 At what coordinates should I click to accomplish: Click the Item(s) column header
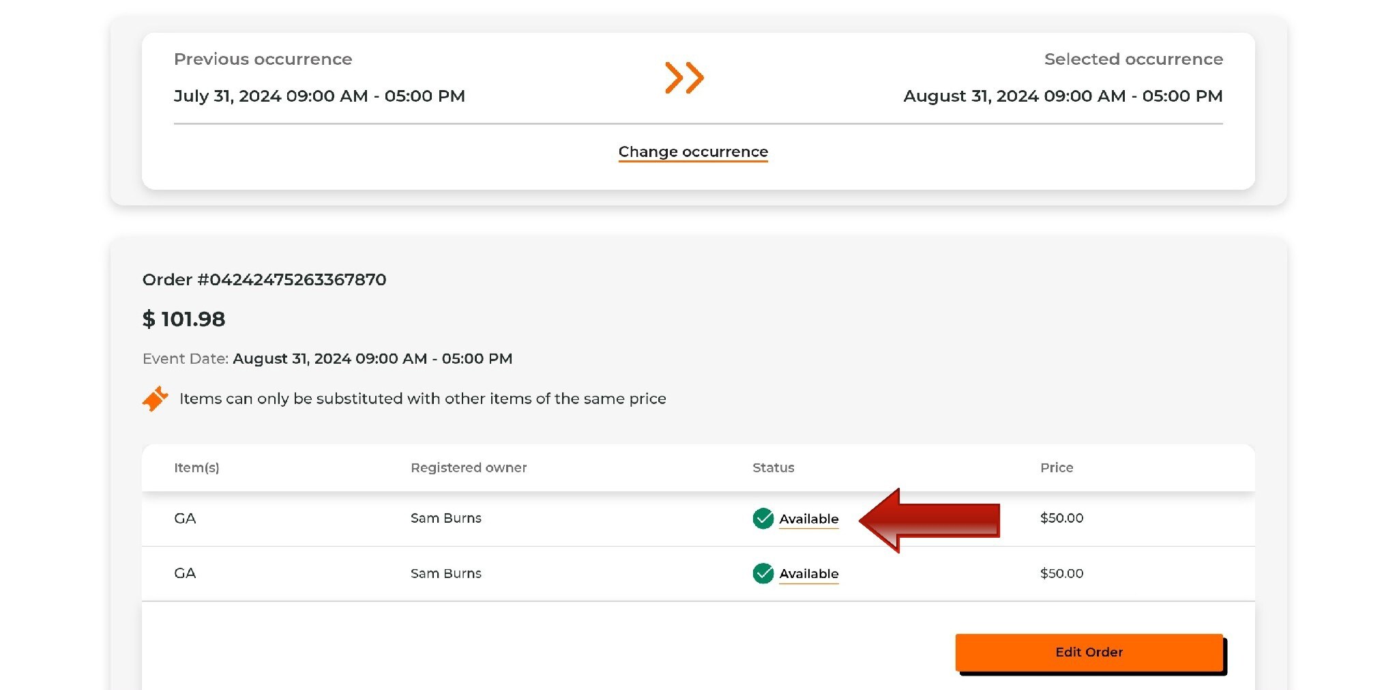tap(196, 468)
